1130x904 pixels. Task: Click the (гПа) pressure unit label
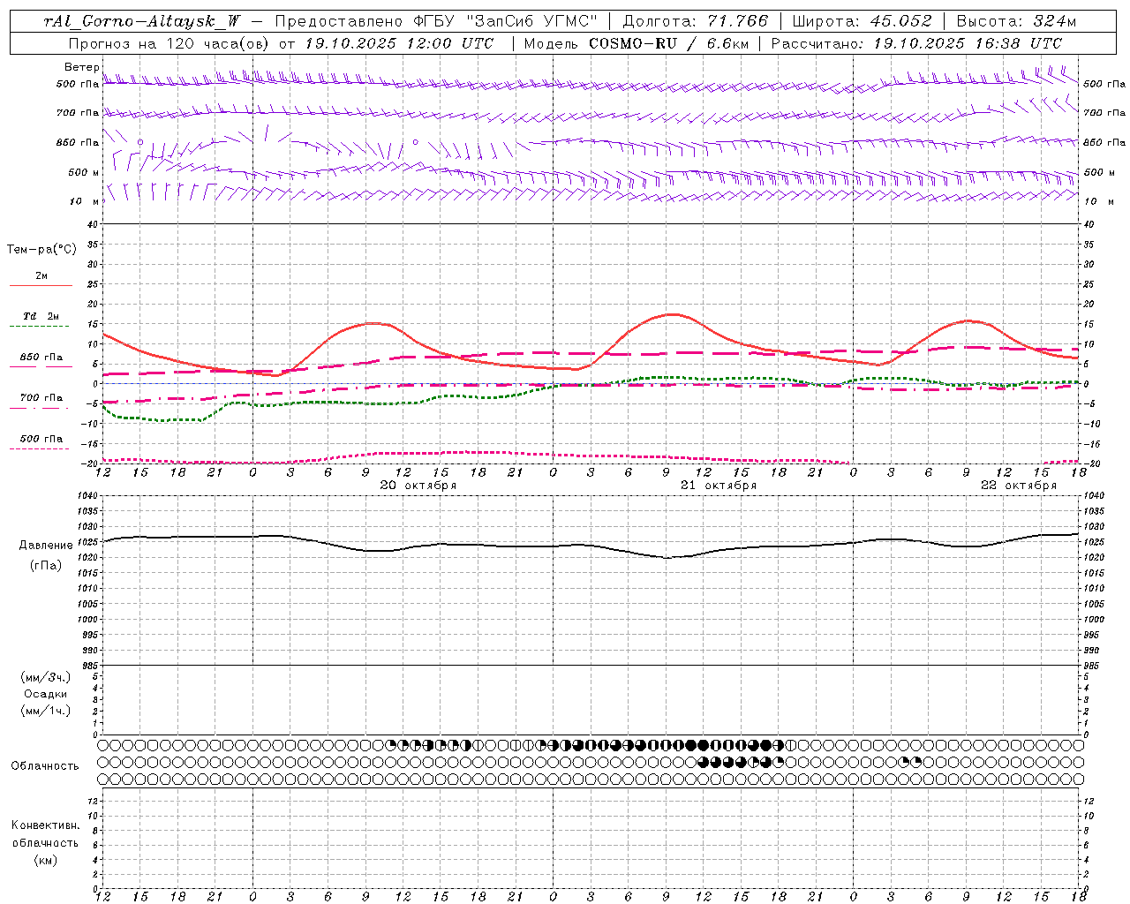[46, 565]
